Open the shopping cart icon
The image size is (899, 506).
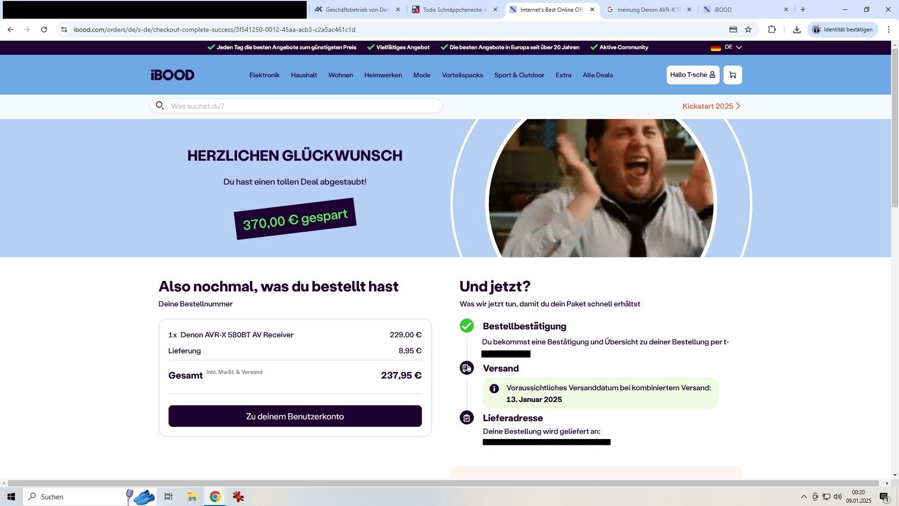[x=732, y=75]
